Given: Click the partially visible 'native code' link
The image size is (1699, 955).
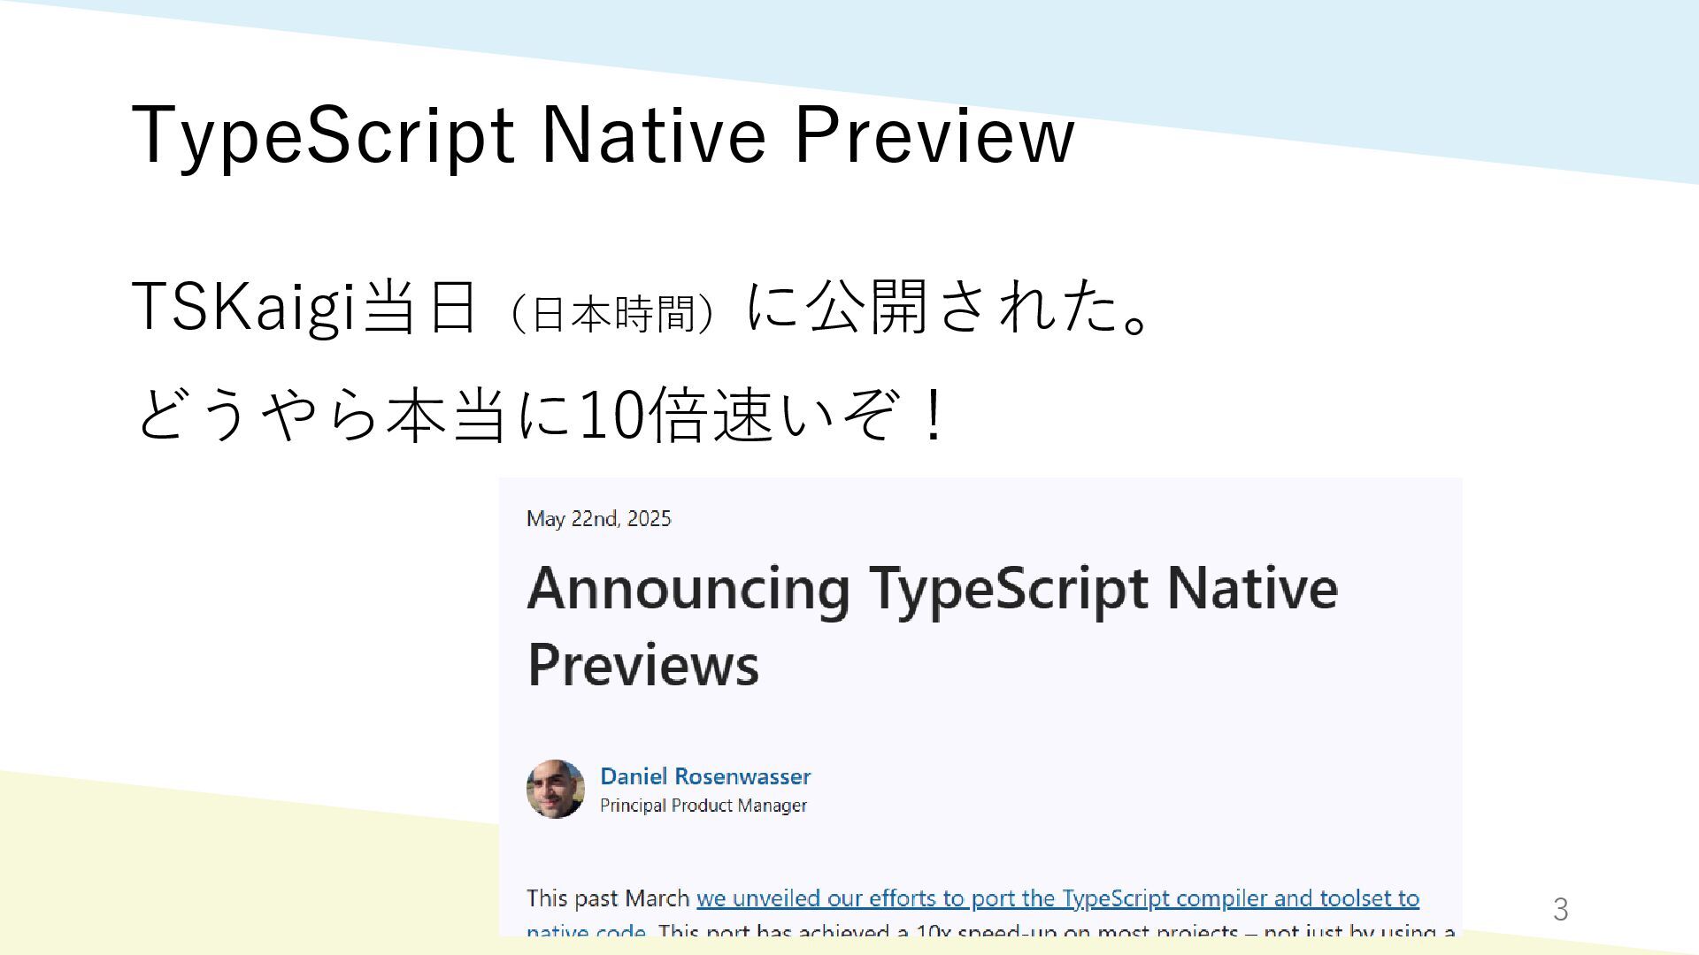Looking at the screenshot, I should tap(586, 930).
